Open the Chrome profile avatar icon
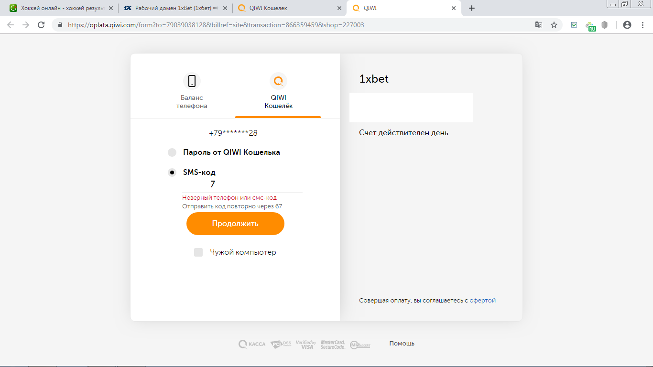This screenshot has height=367, width=653. point(627,25)
